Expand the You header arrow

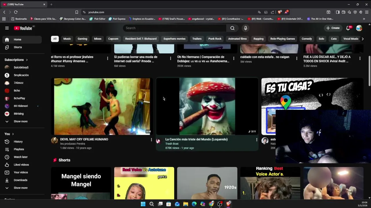coord(13,134)
